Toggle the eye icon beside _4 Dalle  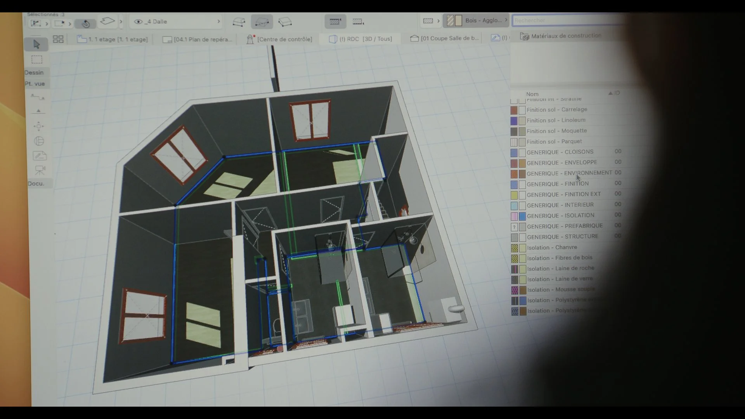pyautogui.click(x=138, y=21)
